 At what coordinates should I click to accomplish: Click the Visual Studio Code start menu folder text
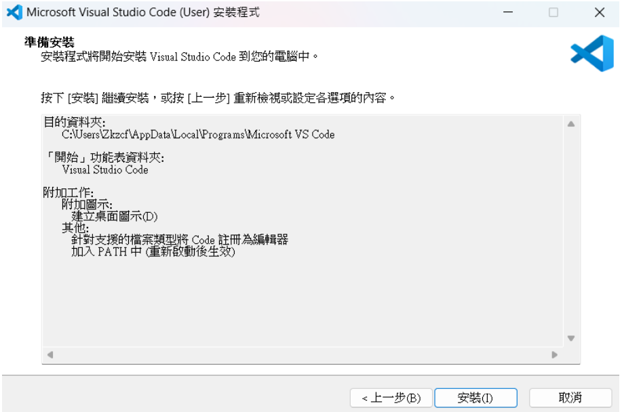coord(105,169)
